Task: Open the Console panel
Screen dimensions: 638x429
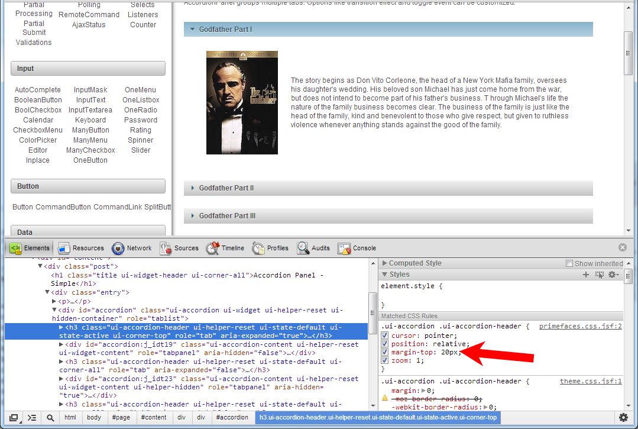Action: point(357,248)
